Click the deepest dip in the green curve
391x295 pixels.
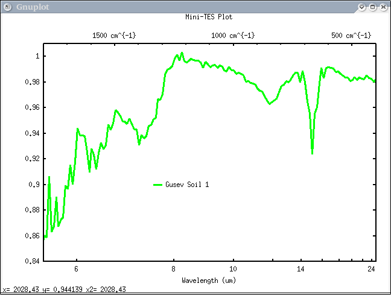(312, 153)
